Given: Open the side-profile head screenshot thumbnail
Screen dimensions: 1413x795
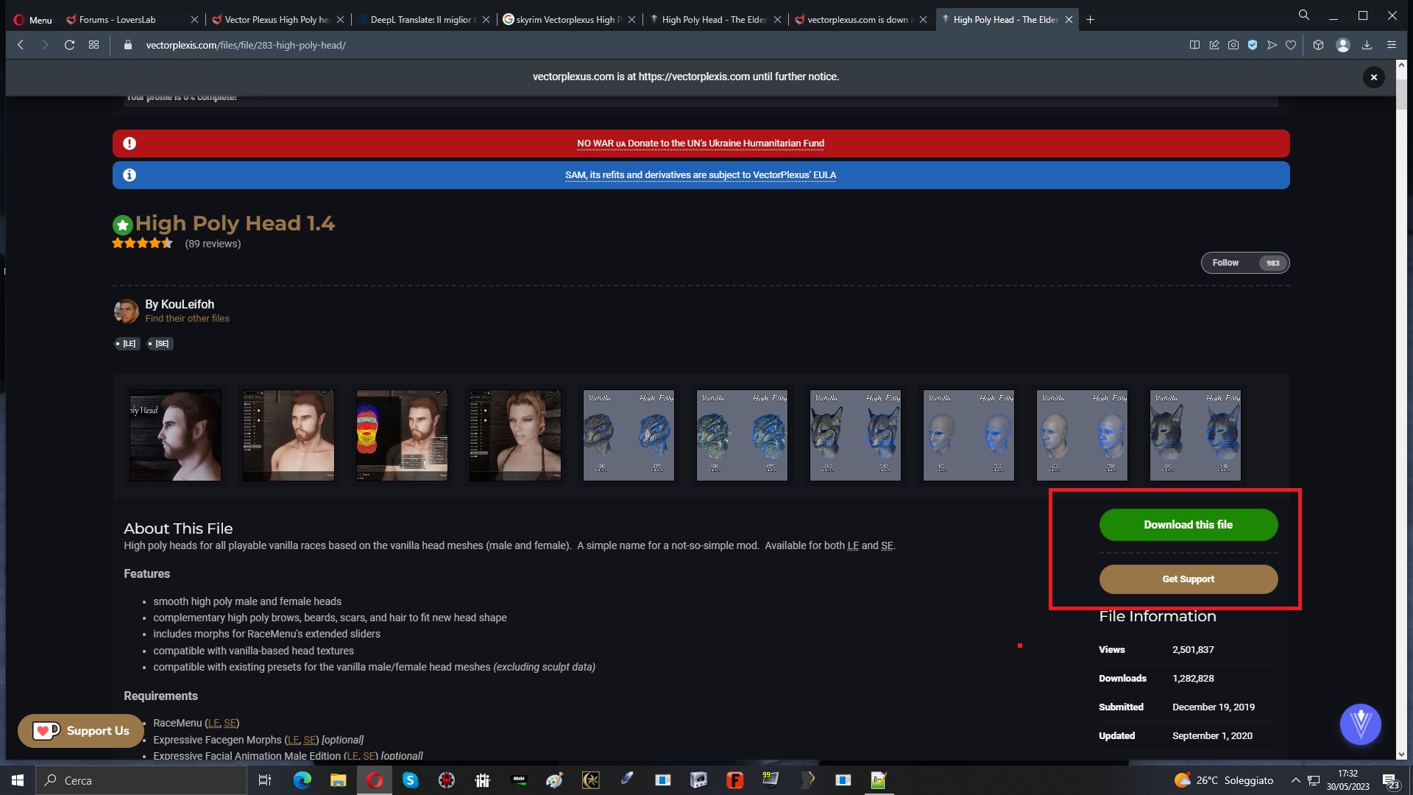Looking at the screenshot, I should pos(175,436).
